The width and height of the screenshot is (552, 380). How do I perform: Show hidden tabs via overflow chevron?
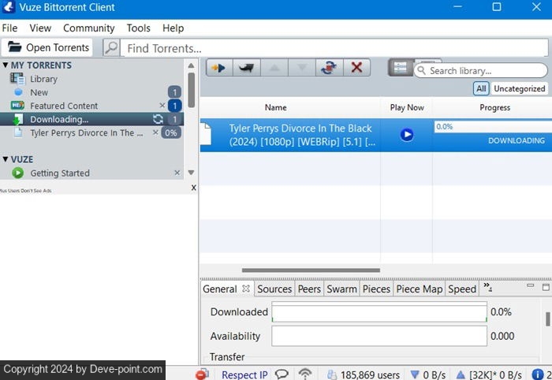pos(487,288)
